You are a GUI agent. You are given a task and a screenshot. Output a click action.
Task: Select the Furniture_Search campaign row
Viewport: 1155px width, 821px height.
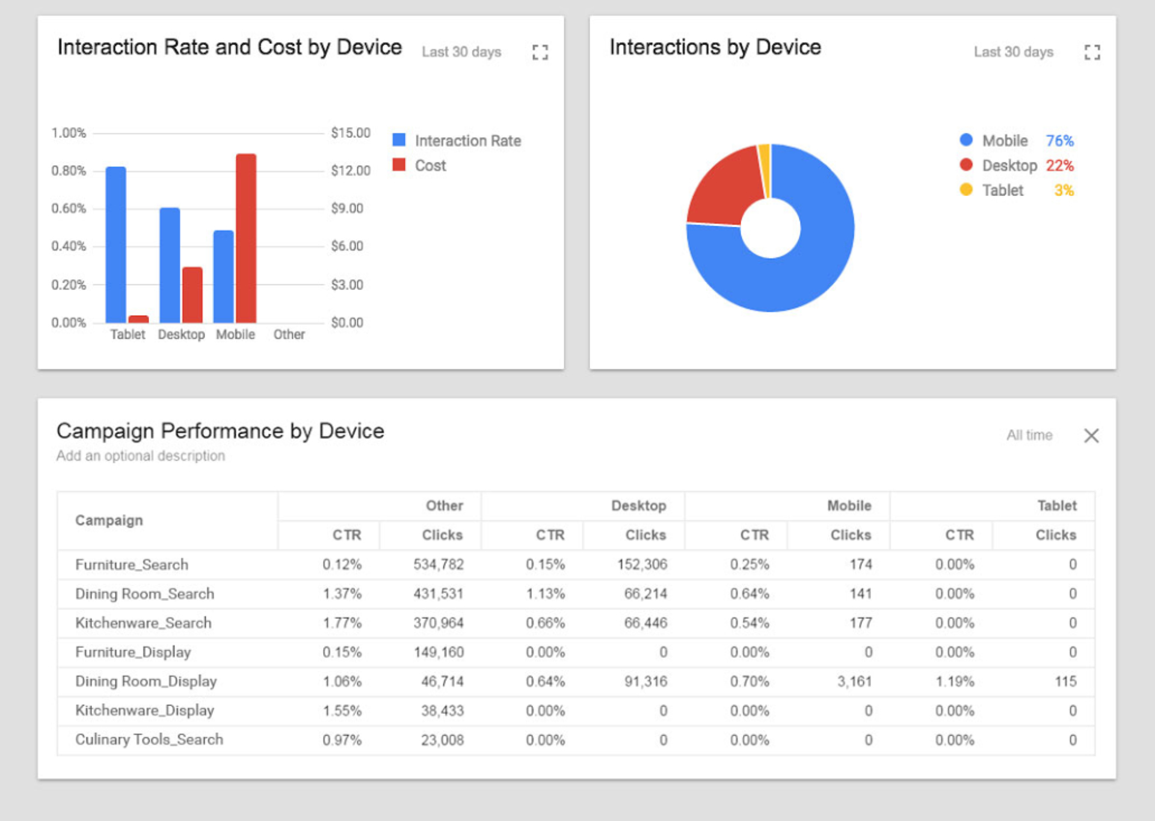click(132, 565)
